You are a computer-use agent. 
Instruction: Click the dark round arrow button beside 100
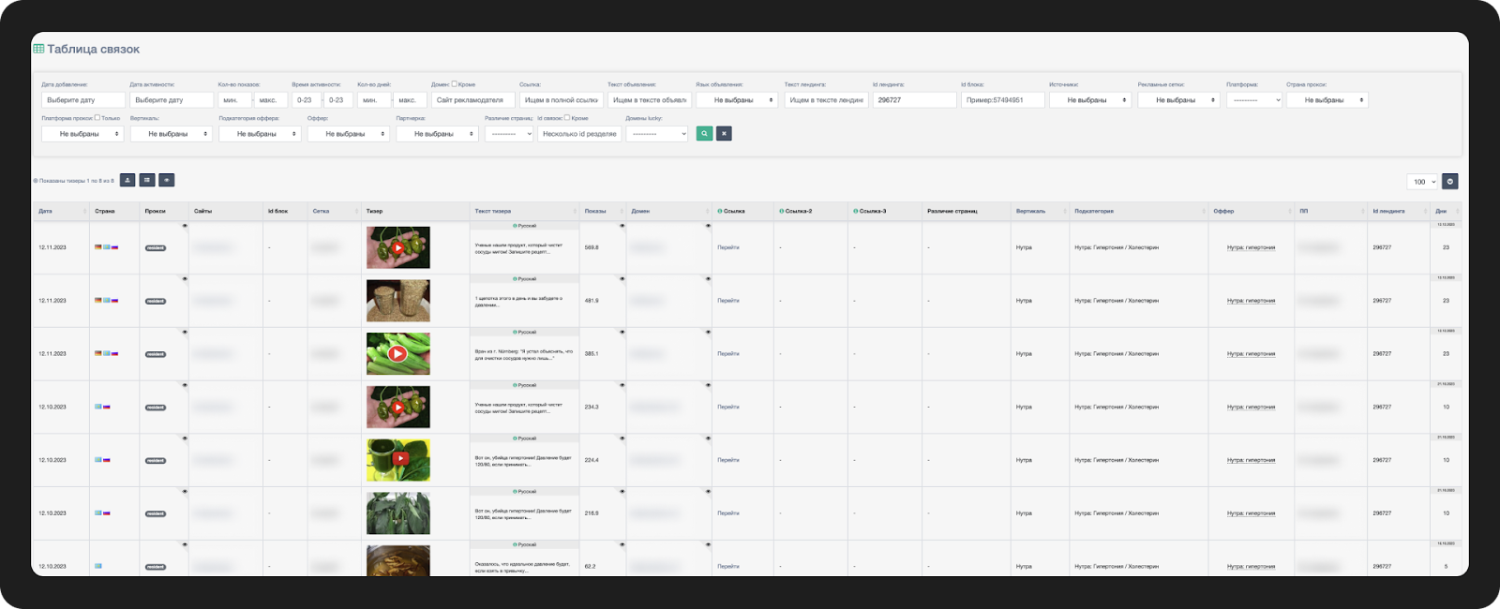(1449, 182)
